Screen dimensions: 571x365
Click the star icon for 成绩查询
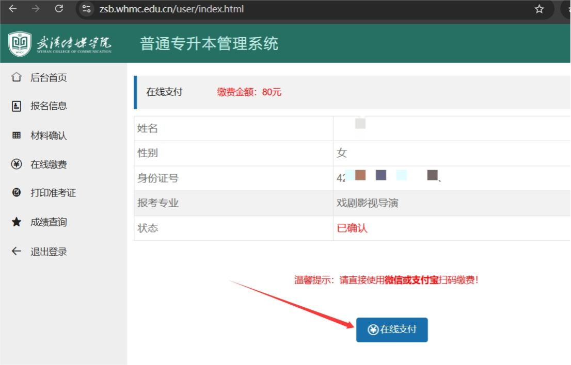[17, 222]
